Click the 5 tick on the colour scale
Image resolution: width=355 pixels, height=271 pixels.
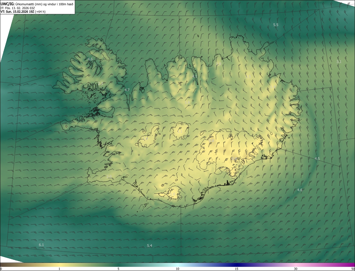tap(118, 269)
